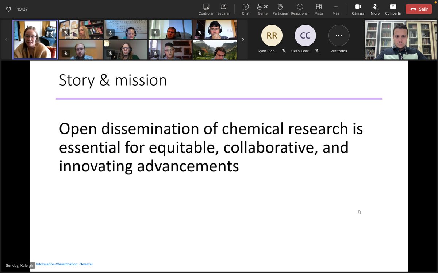Show the Gente participants list

263,9
